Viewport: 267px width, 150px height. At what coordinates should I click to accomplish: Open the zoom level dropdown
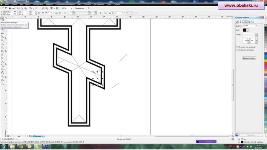71,8
